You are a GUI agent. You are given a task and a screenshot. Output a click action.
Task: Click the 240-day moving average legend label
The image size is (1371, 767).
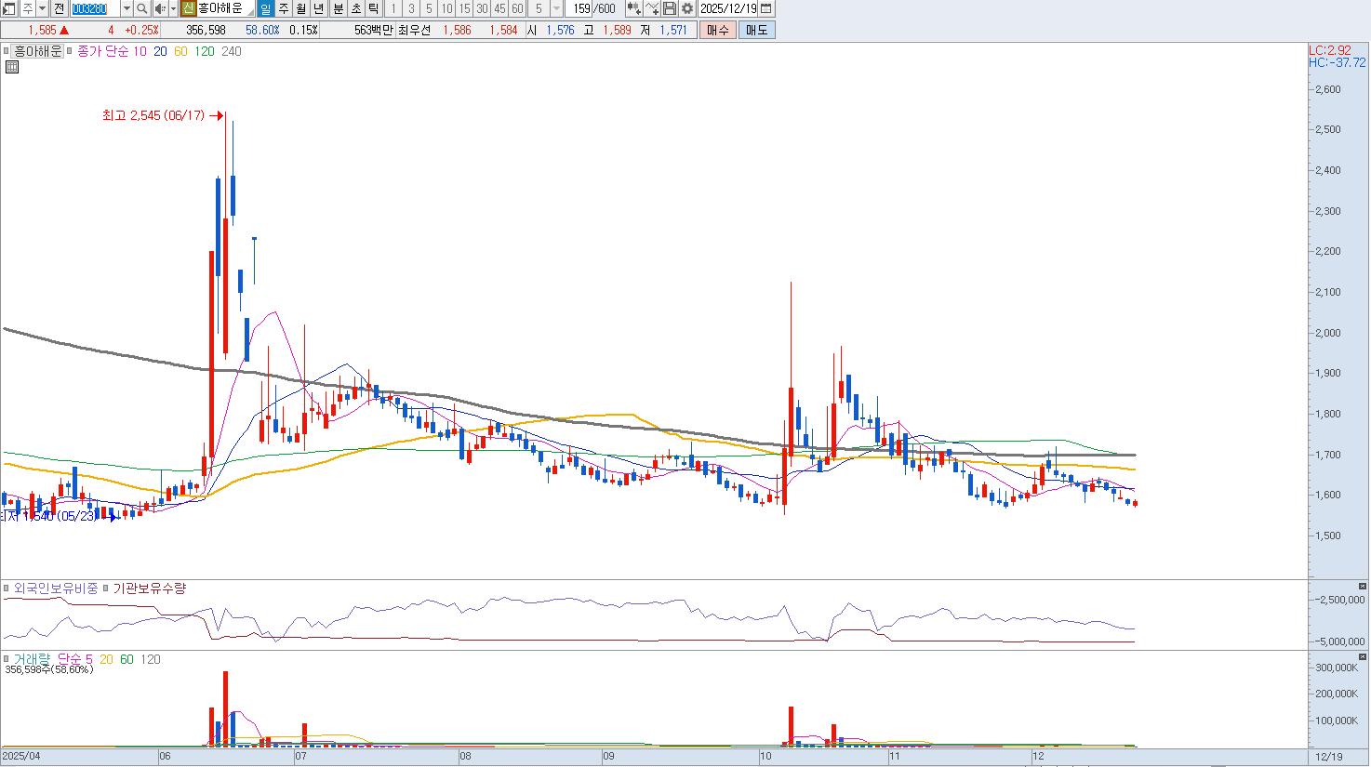(x=232, y=51)
